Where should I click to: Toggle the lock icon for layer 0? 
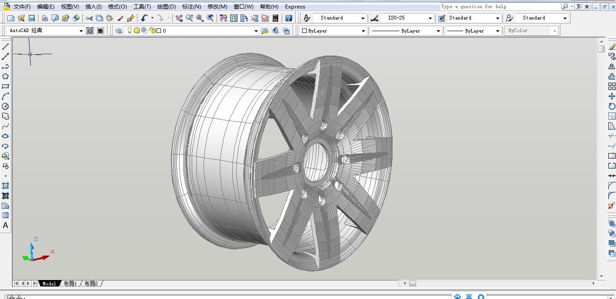click(152, 31)
